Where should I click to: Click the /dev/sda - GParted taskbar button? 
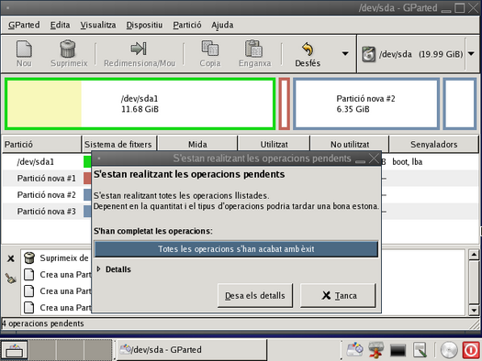point(191,350)
